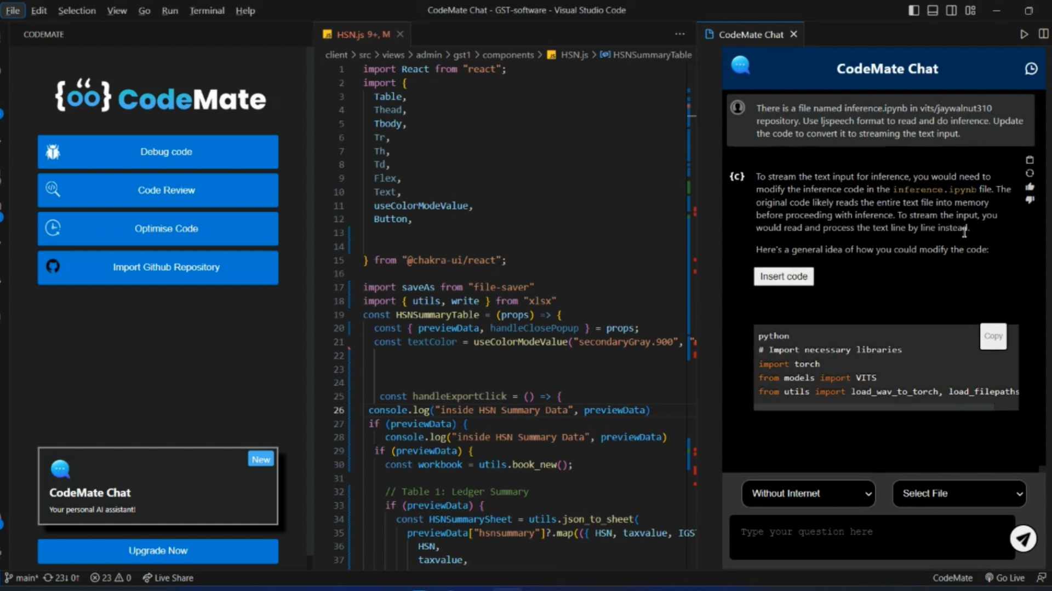Open the Go menu
The height and width of the screenshot is (591, 1052).
click(x=144, y=10)
